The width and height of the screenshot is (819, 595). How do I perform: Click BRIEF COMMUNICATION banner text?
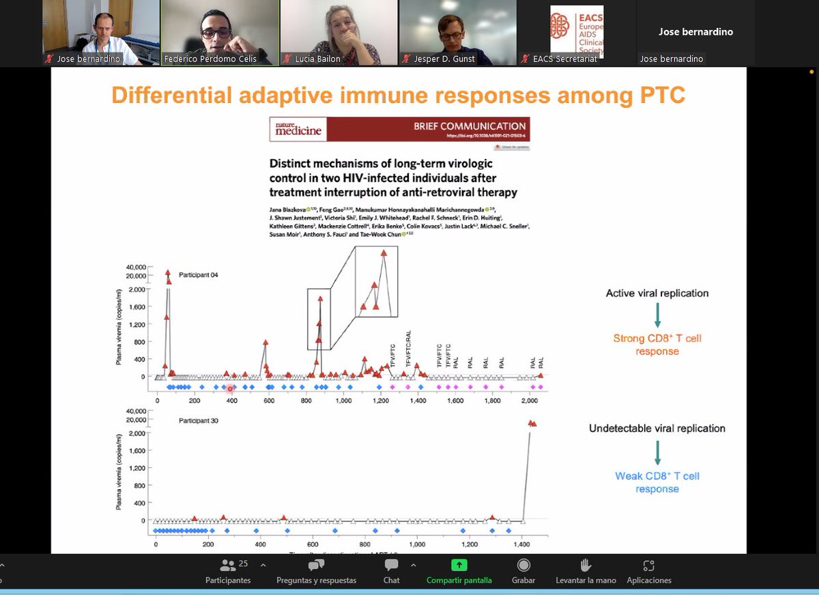point(470,126)
